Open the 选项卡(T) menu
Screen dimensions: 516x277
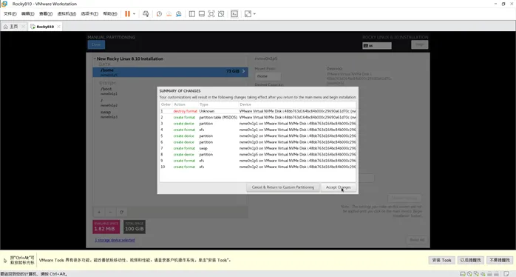click(x=89, y=13)
